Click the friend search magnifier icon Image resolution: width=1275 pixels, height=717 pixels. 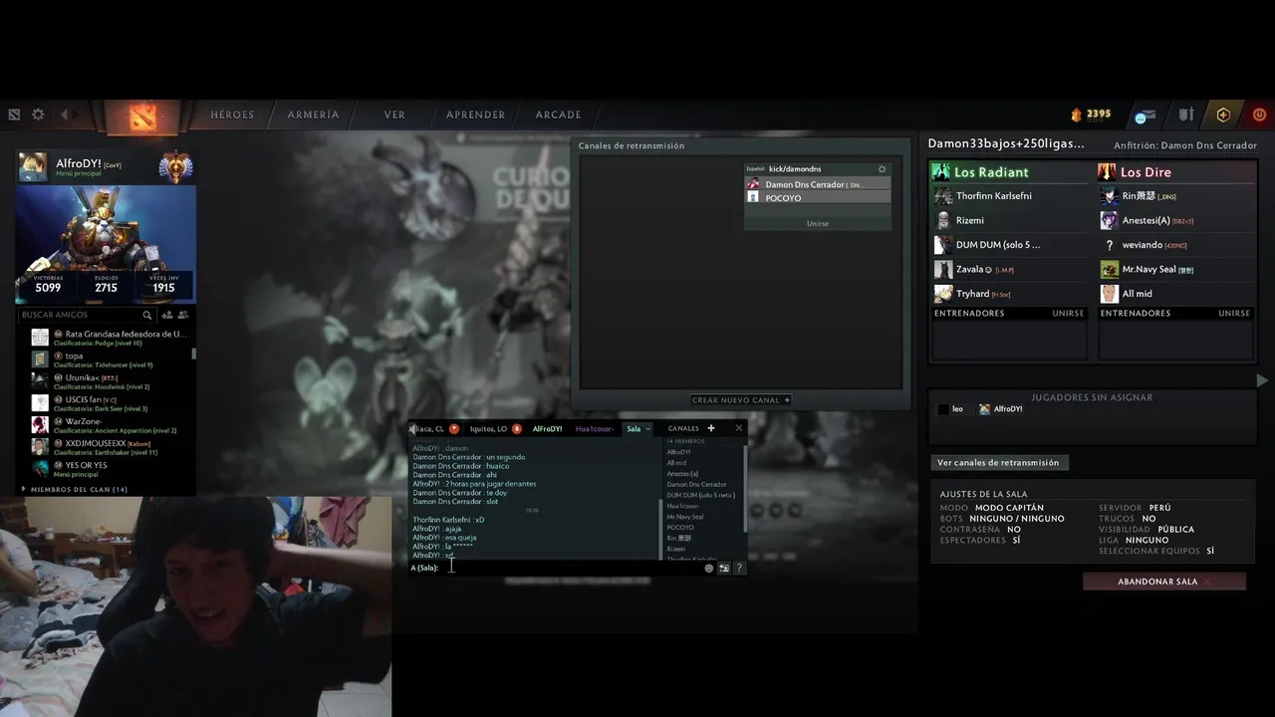coord(147,315)
